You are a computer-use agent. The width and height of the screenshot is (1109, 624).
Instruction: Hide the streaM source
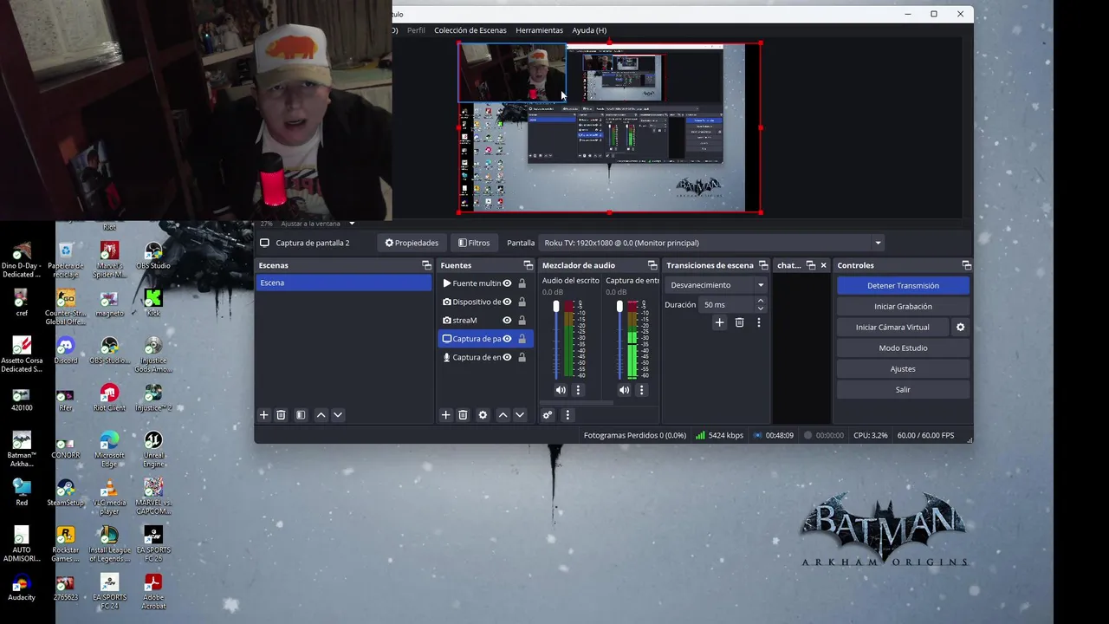pyautogui.click(x=508, y=320)
